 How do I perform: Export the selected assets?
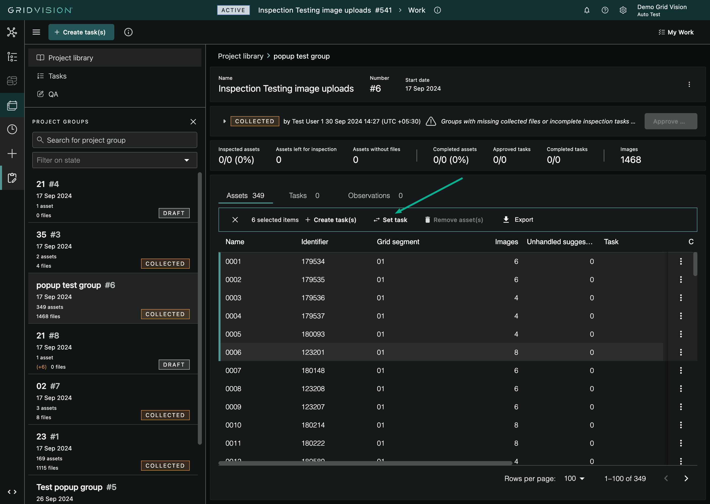518,220
